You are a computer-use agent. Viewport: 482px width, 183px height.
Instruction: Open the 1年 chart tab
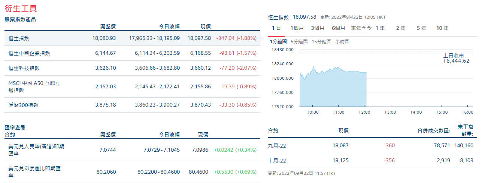click(x=380, y=28)
